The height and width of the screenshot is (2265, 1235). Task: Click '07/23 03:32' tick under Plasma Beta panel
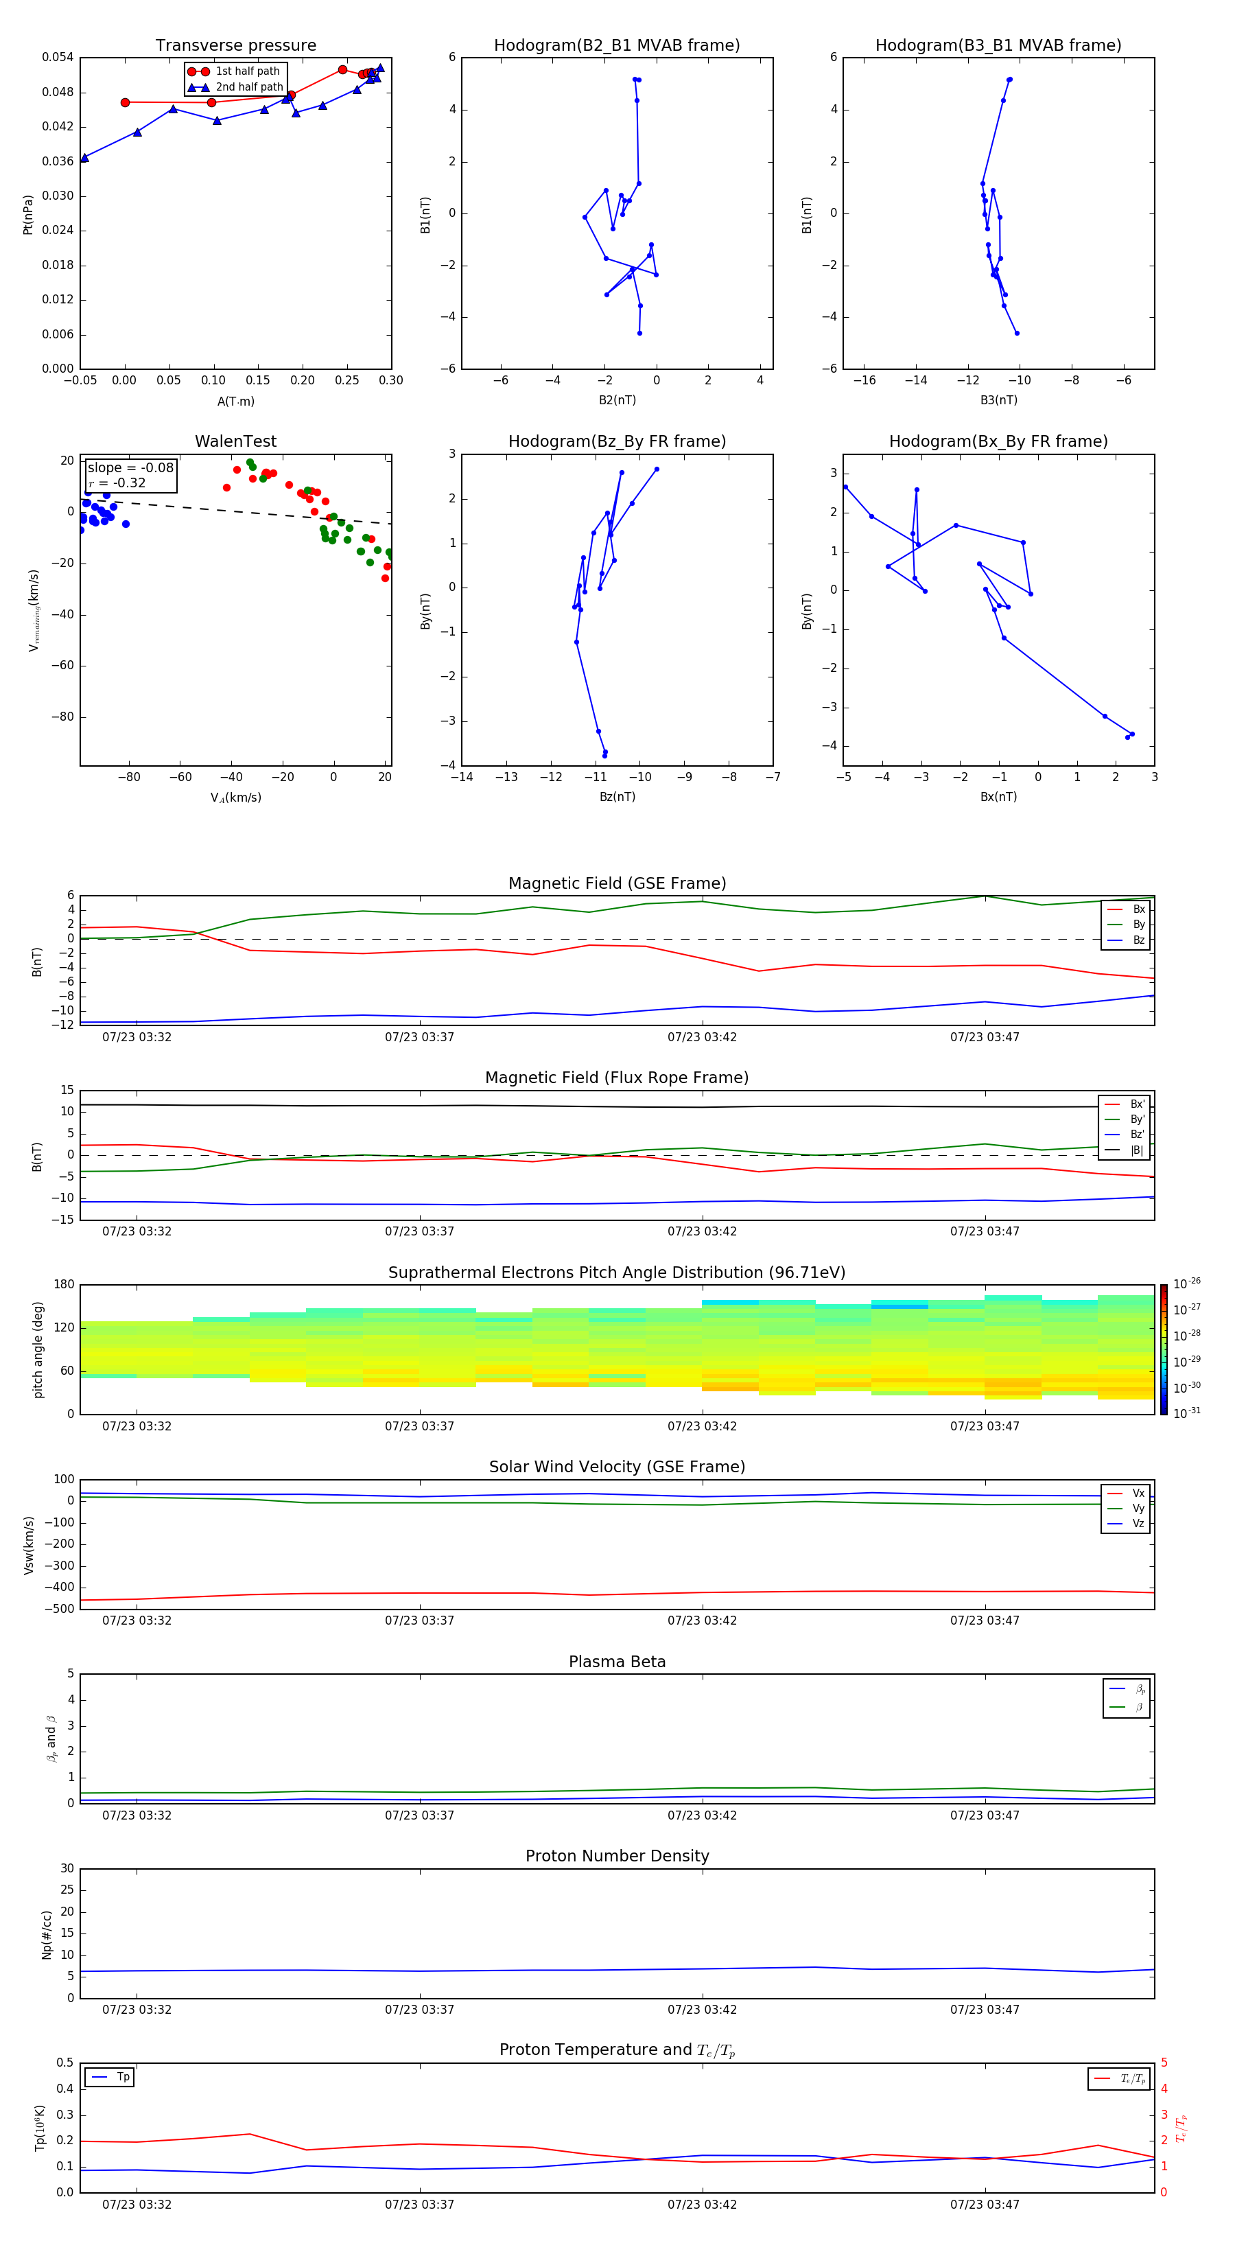click(x=137, y=1815)
